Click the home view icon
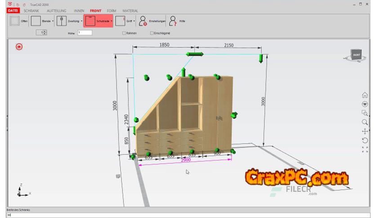 365,95
